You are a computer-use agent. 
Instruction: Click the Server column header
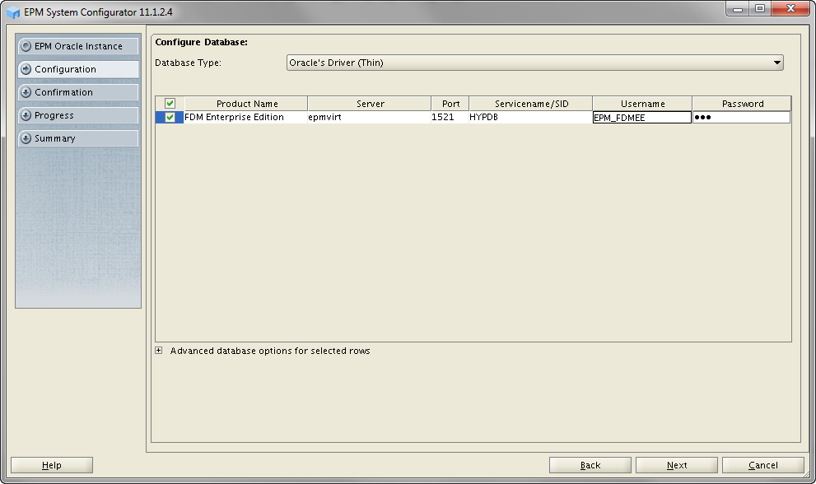click(370, 104)
